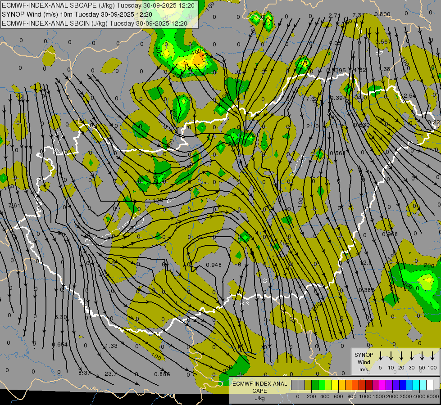Click the 2.54 value on the map
The width and height of the screenshot is (441, 405).
409,96
